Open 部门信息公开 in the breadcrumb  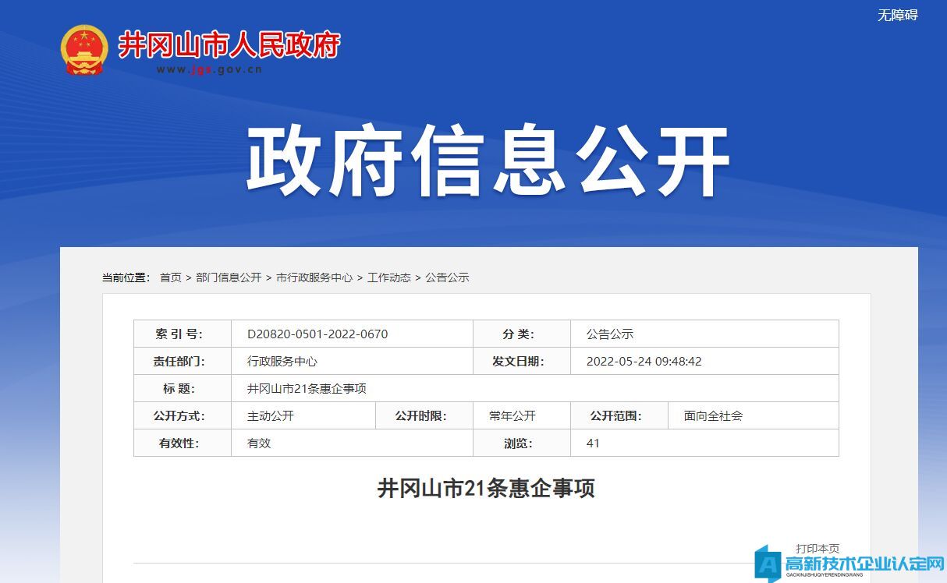click(x=229, y=277)
